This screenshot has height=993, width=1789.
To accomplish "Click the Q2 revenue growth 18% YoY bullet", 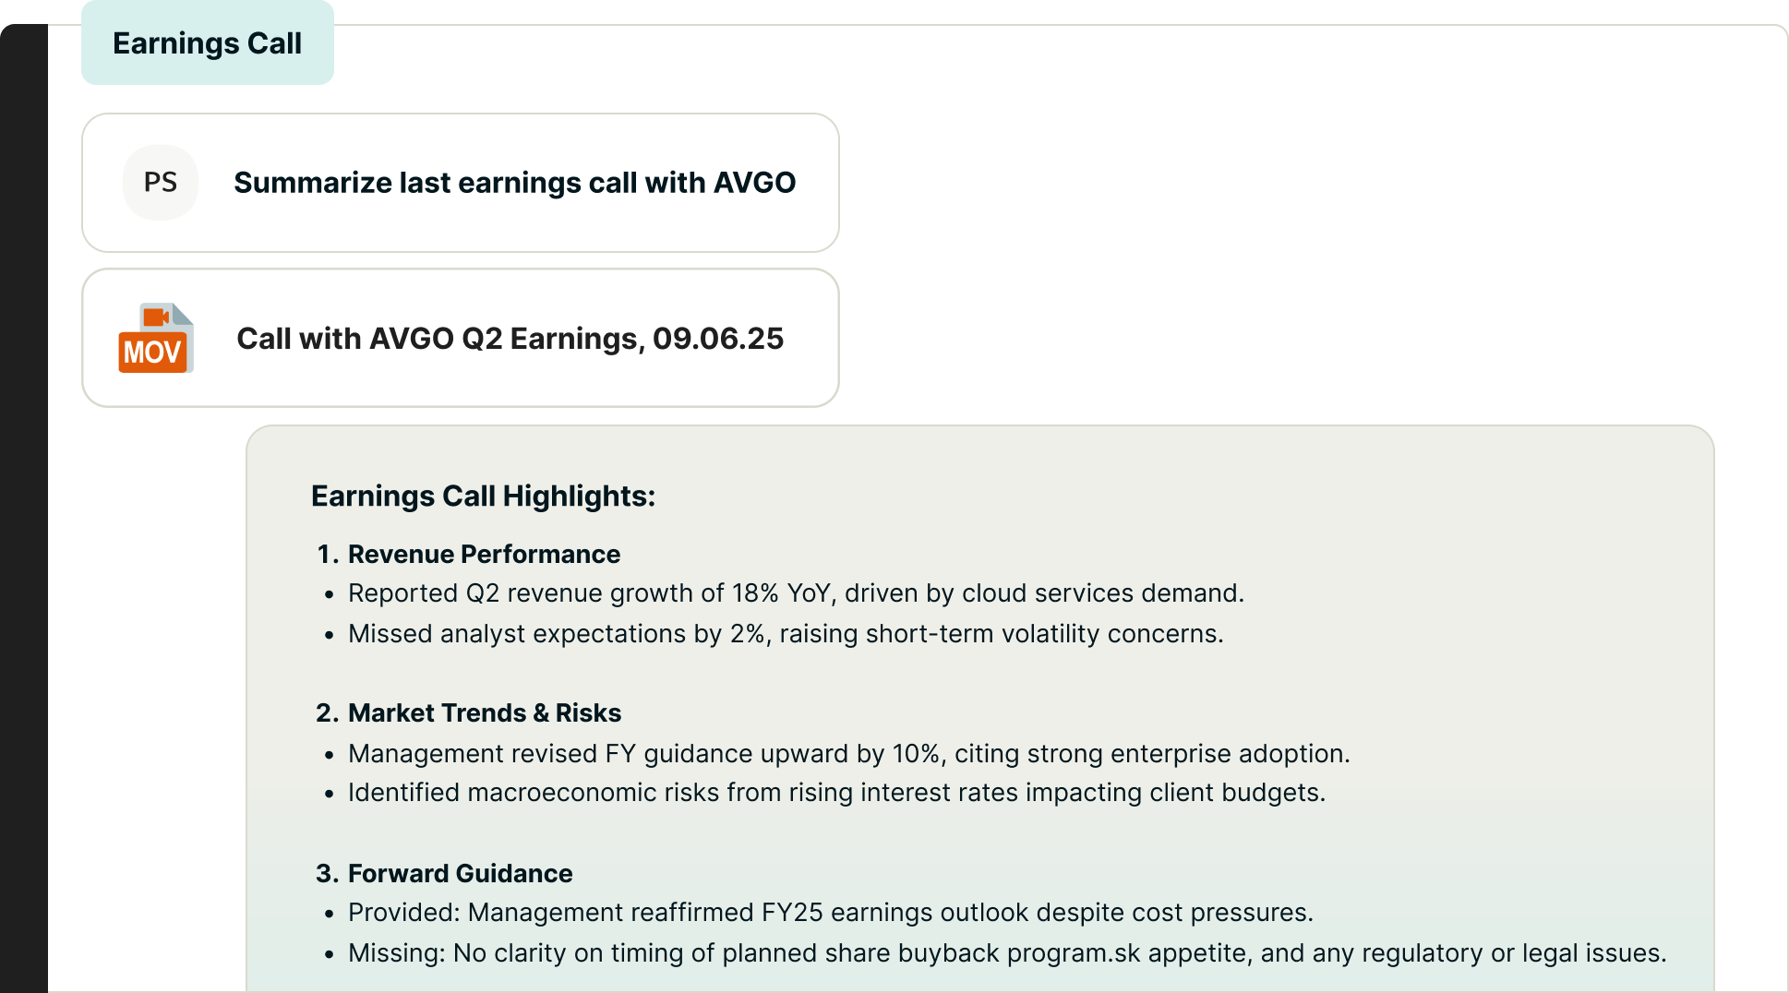I will click(796, 593).
